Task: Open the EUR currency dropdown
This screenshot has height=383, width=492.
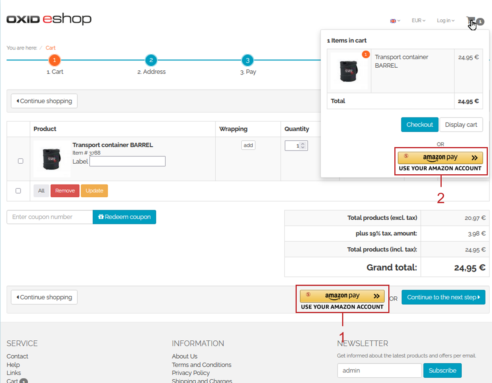Action: 418,20
